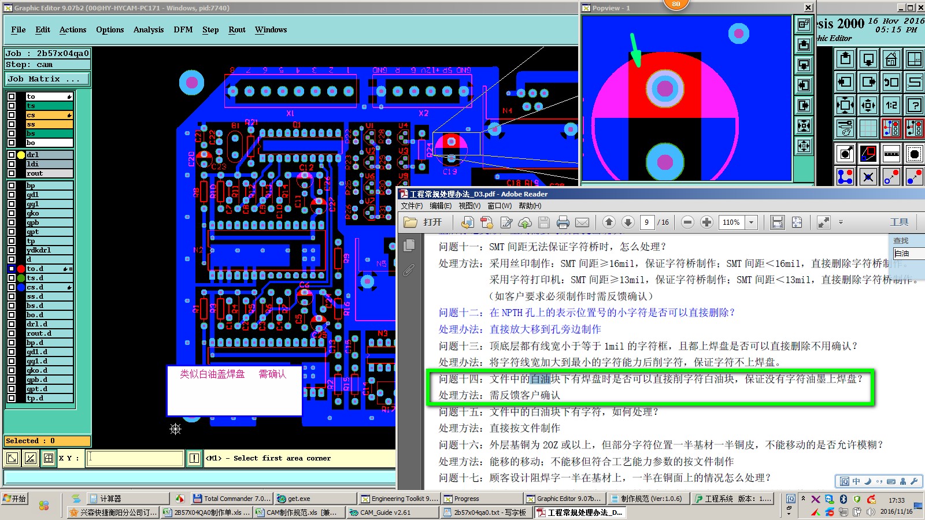Toggle checkbox for layer 'drl'
Screen dimensions: 925x520
click(x=12, y=155)
